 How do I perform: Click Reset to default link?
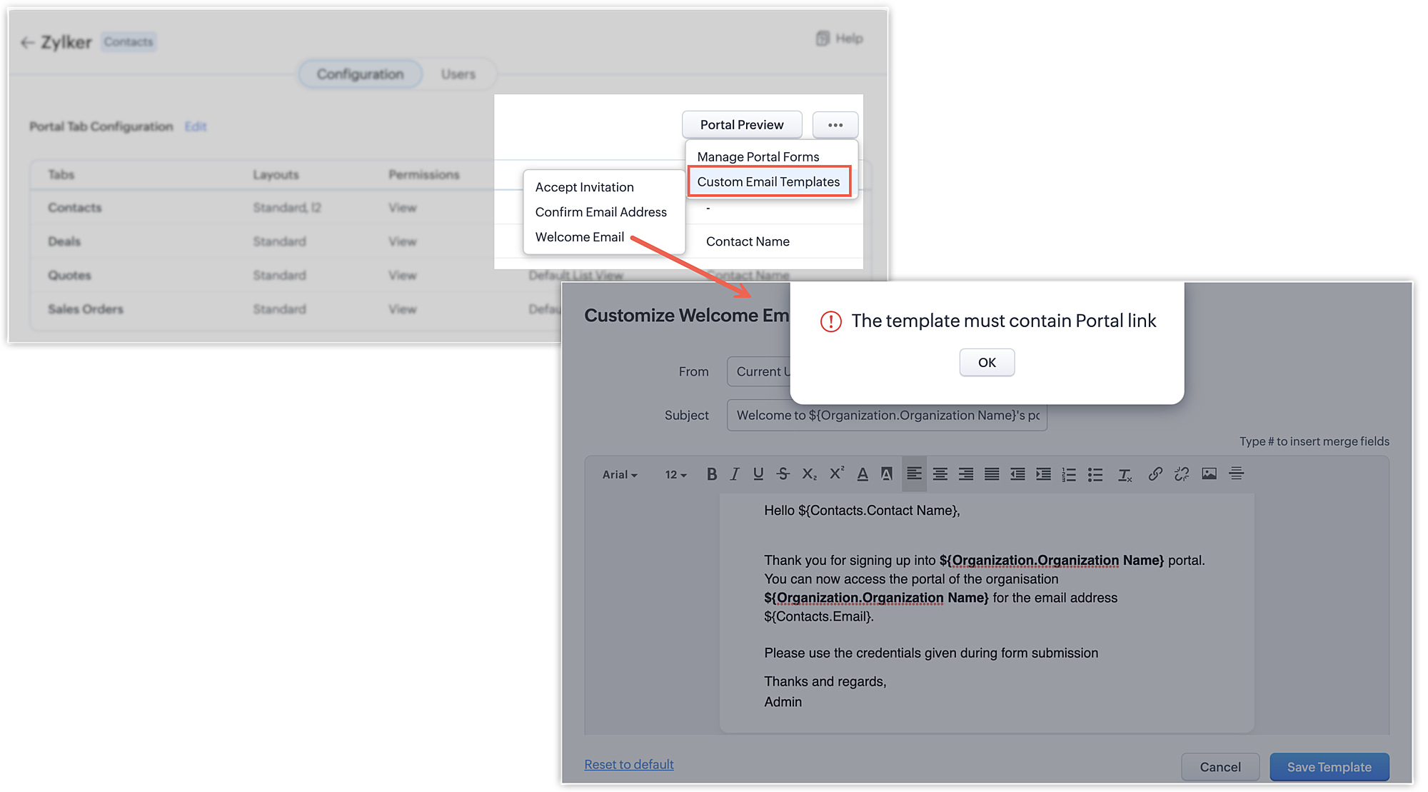tap(628, 764)
